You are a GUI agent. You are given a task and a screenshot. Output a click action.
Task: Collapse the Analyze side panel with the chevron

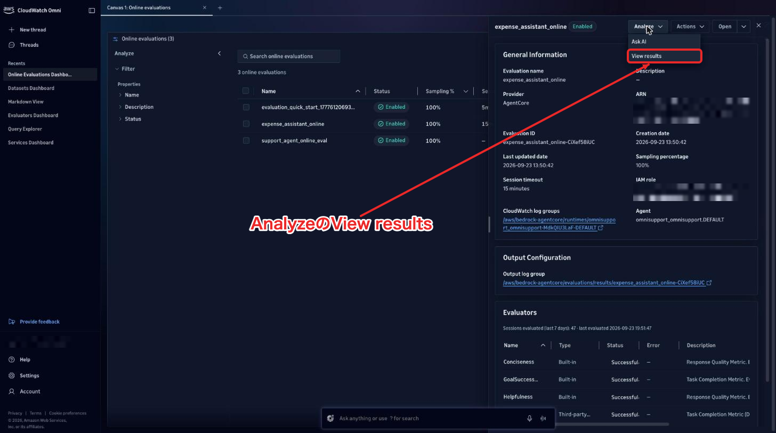[219, 53]
